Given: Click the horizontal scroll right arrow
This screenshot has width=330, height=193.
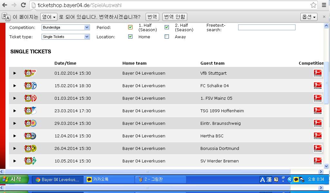Looking at the screenshot, I should [321, 171].
